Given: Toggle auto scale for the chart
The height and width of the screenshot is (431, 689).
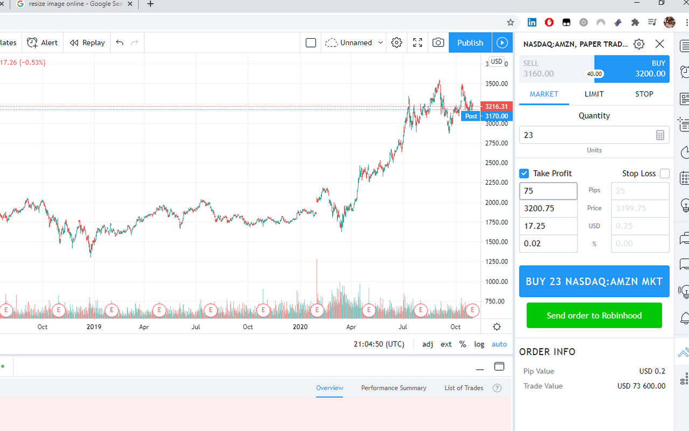Looking at the screenshot, I should 499,344.
